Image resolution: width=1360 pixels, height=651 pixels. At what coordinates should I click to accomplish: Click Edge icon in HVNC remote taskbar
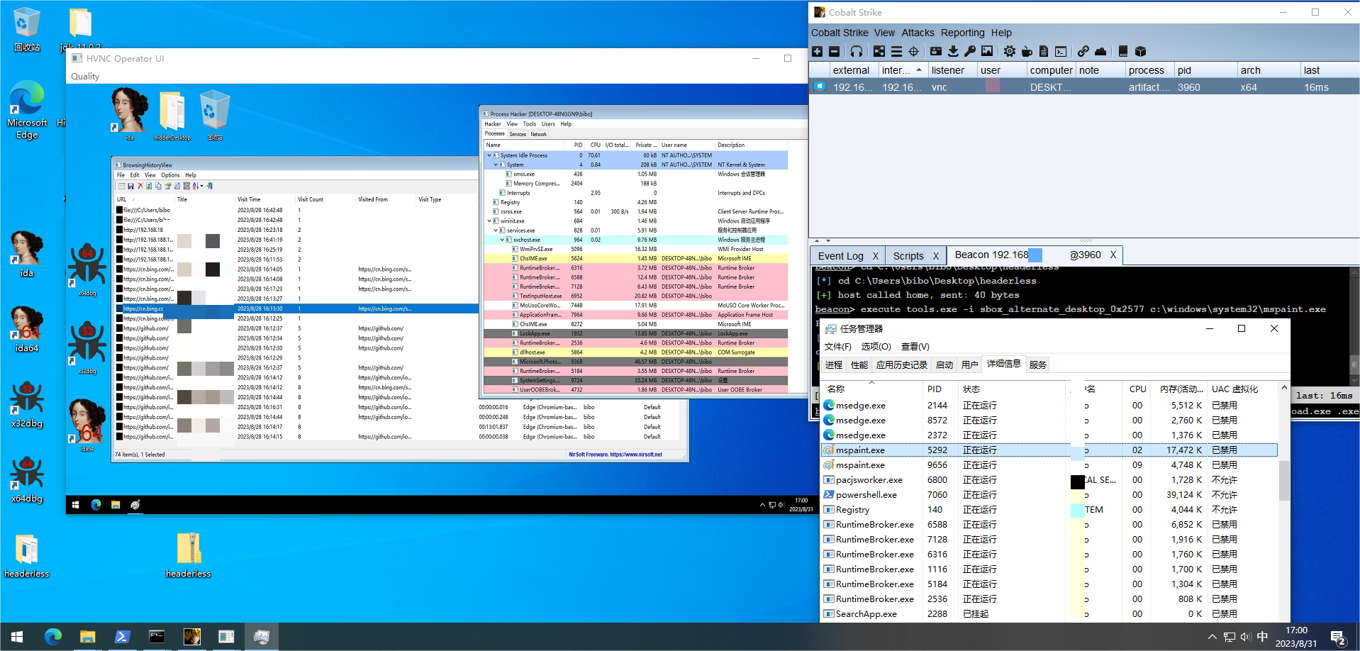[x=96, y=505]
